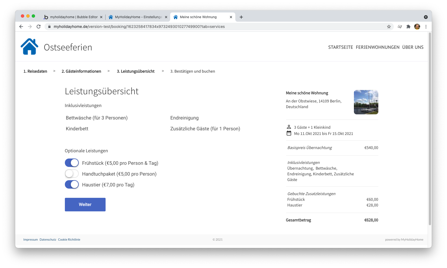Viewport: 447px width, 268px height.
Task: Open the Datenschutz footer link
Action: tap(48, 240)
